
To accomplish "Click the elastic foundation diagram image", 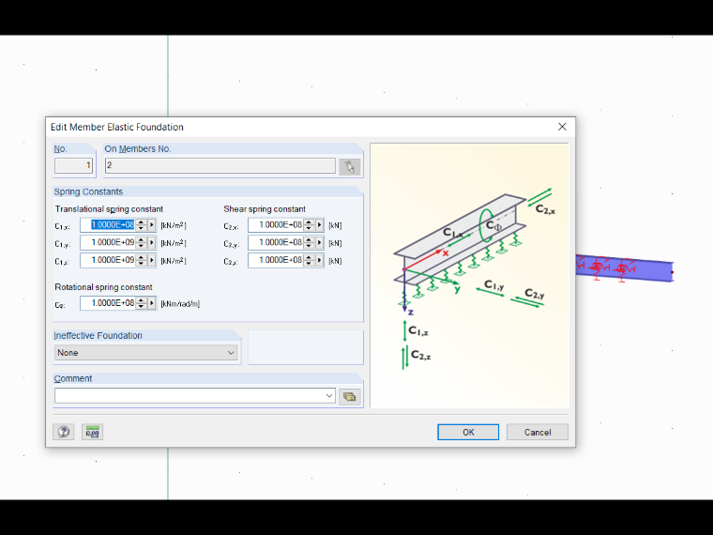I will click(x=469, y=276).
